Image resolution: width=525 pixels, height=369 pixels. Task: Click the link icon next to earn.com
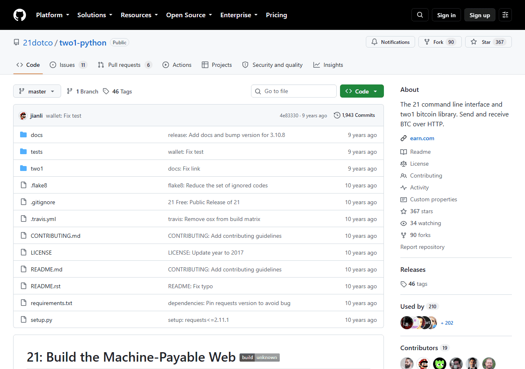coord(404,138)
